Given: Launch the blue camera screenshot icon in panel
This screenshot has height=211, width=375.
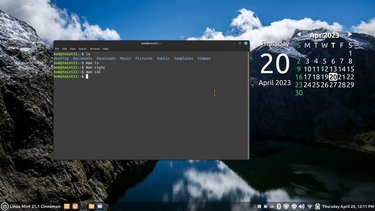Looking at the screenshot, I should tap(100, 206).
